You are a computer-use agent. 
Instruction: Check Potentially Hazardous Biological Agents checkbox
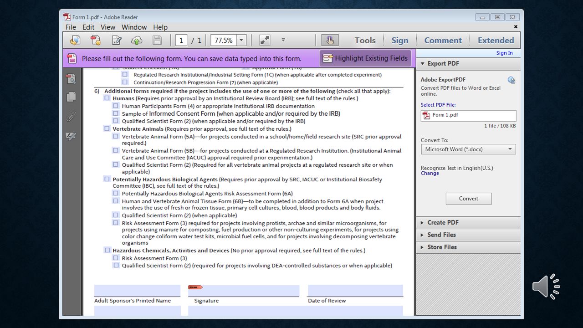(107, 179)
